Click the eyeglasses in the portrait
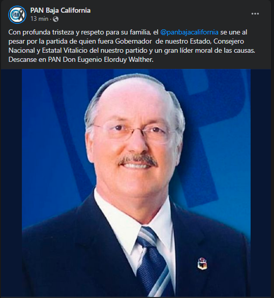This screenshot has height=298, width=274. 134,131
